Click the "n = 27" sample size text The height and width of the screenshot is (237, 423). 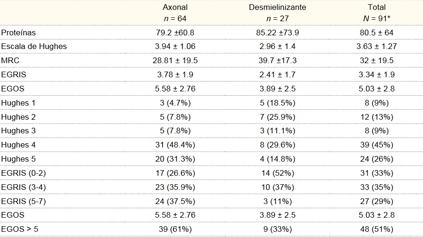tap(278, 18)
